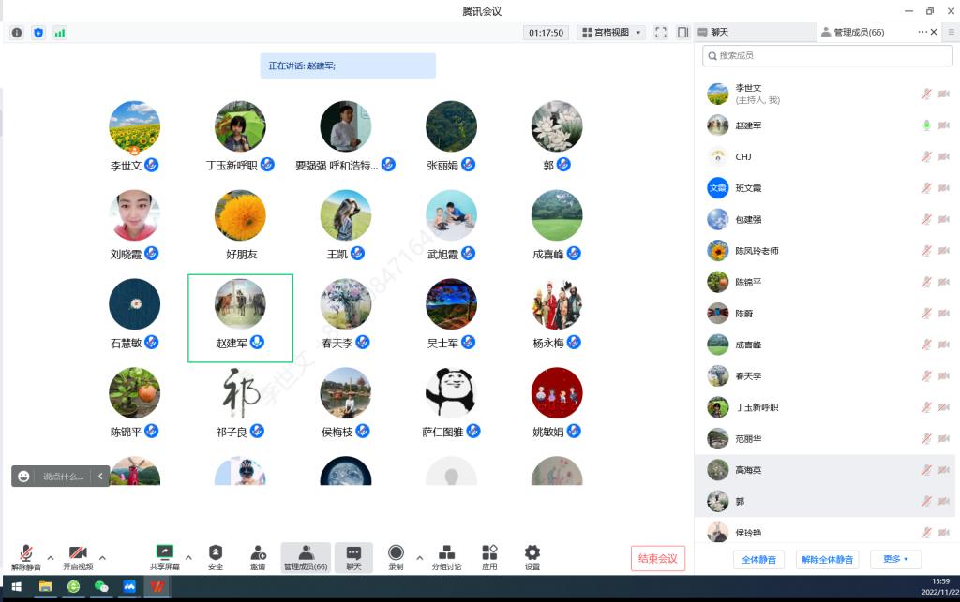Open the 邀请 invite dialog
The height and width of the screenshot is (602, 960).
click(x=258, y=557)
